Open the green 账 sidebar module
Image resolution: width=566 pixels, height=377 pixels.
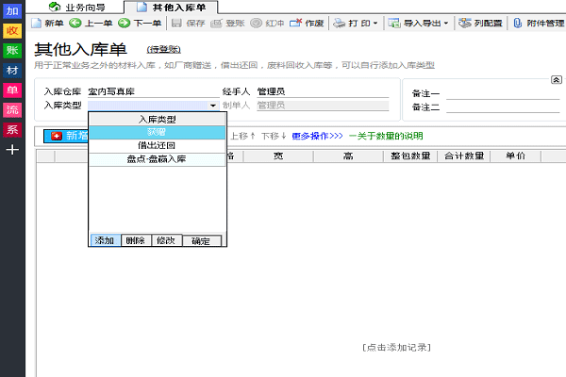tap(12, 51)
